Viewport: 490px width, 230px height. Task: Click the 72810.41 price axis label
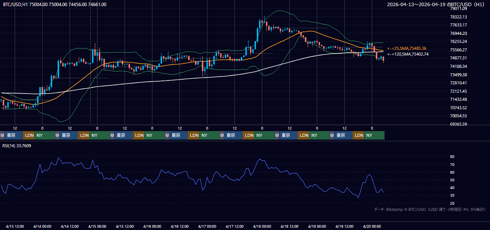click(x=459, y=83)
